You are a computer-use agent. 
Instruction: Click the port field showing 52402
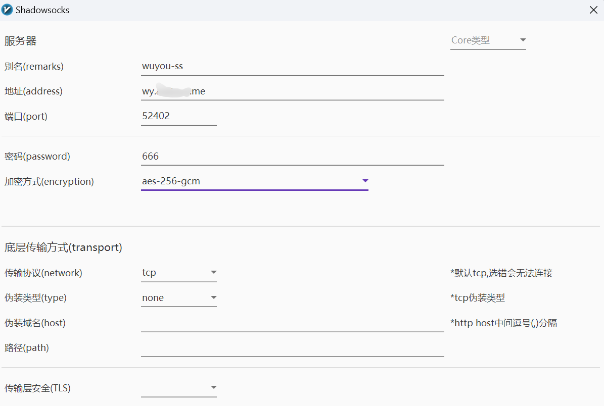(x=179, y=116)
